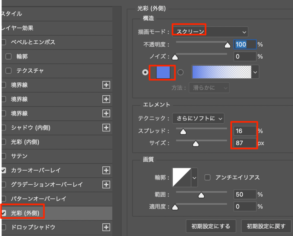Click the blue glow color swatch
The height and width of the screenshot is (236, 293).
[163, 72]
